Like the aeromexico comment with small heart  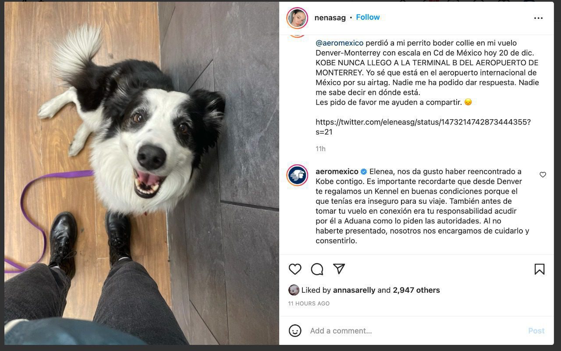[x=543, y=175]
